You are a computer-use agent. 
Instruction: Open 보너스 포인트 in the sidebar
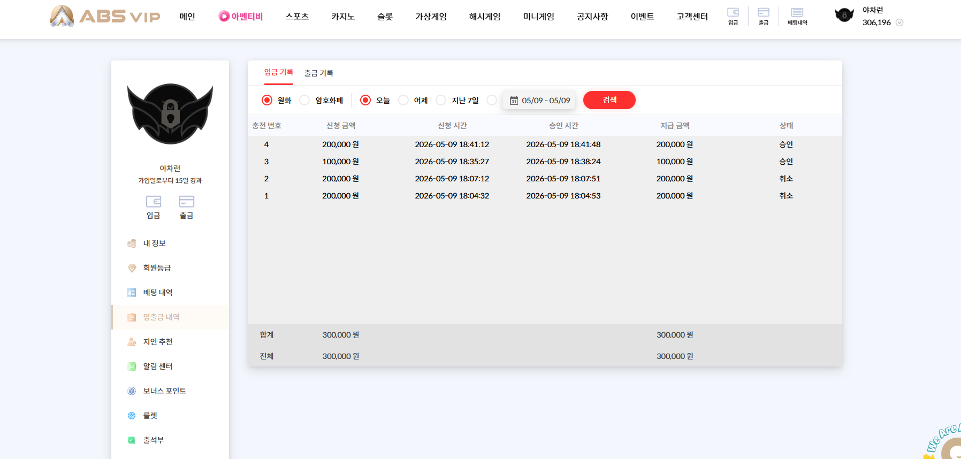click(x=164, y=391)
